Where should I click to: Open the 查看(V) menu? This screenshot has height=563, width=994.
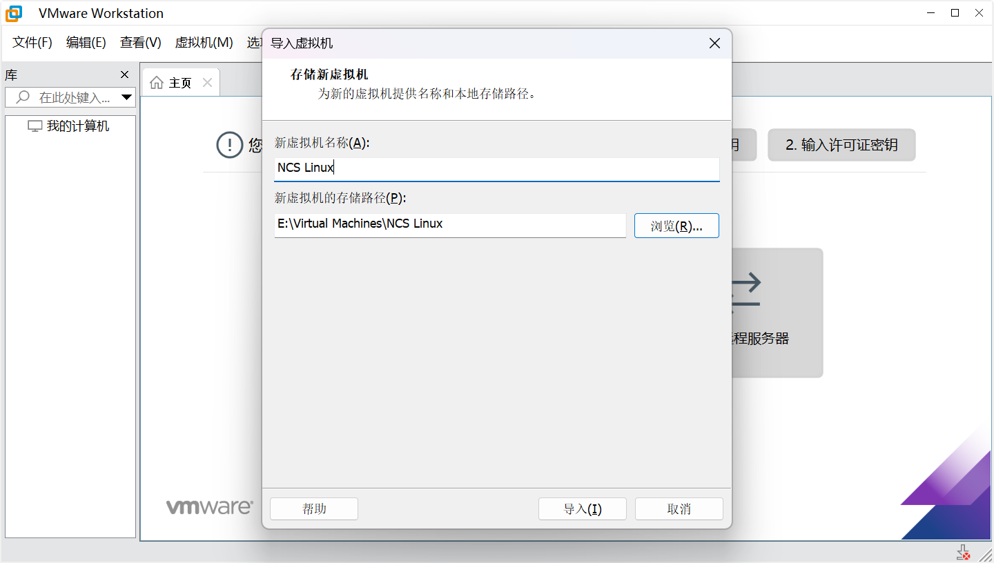pos(141,43)
